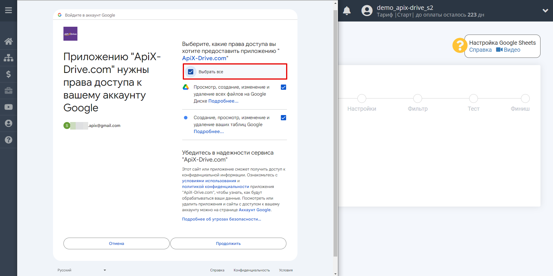This screenshot has height=276, width=553.
Task: Select the 'Тест' step marker
Action: coord(474,98)
